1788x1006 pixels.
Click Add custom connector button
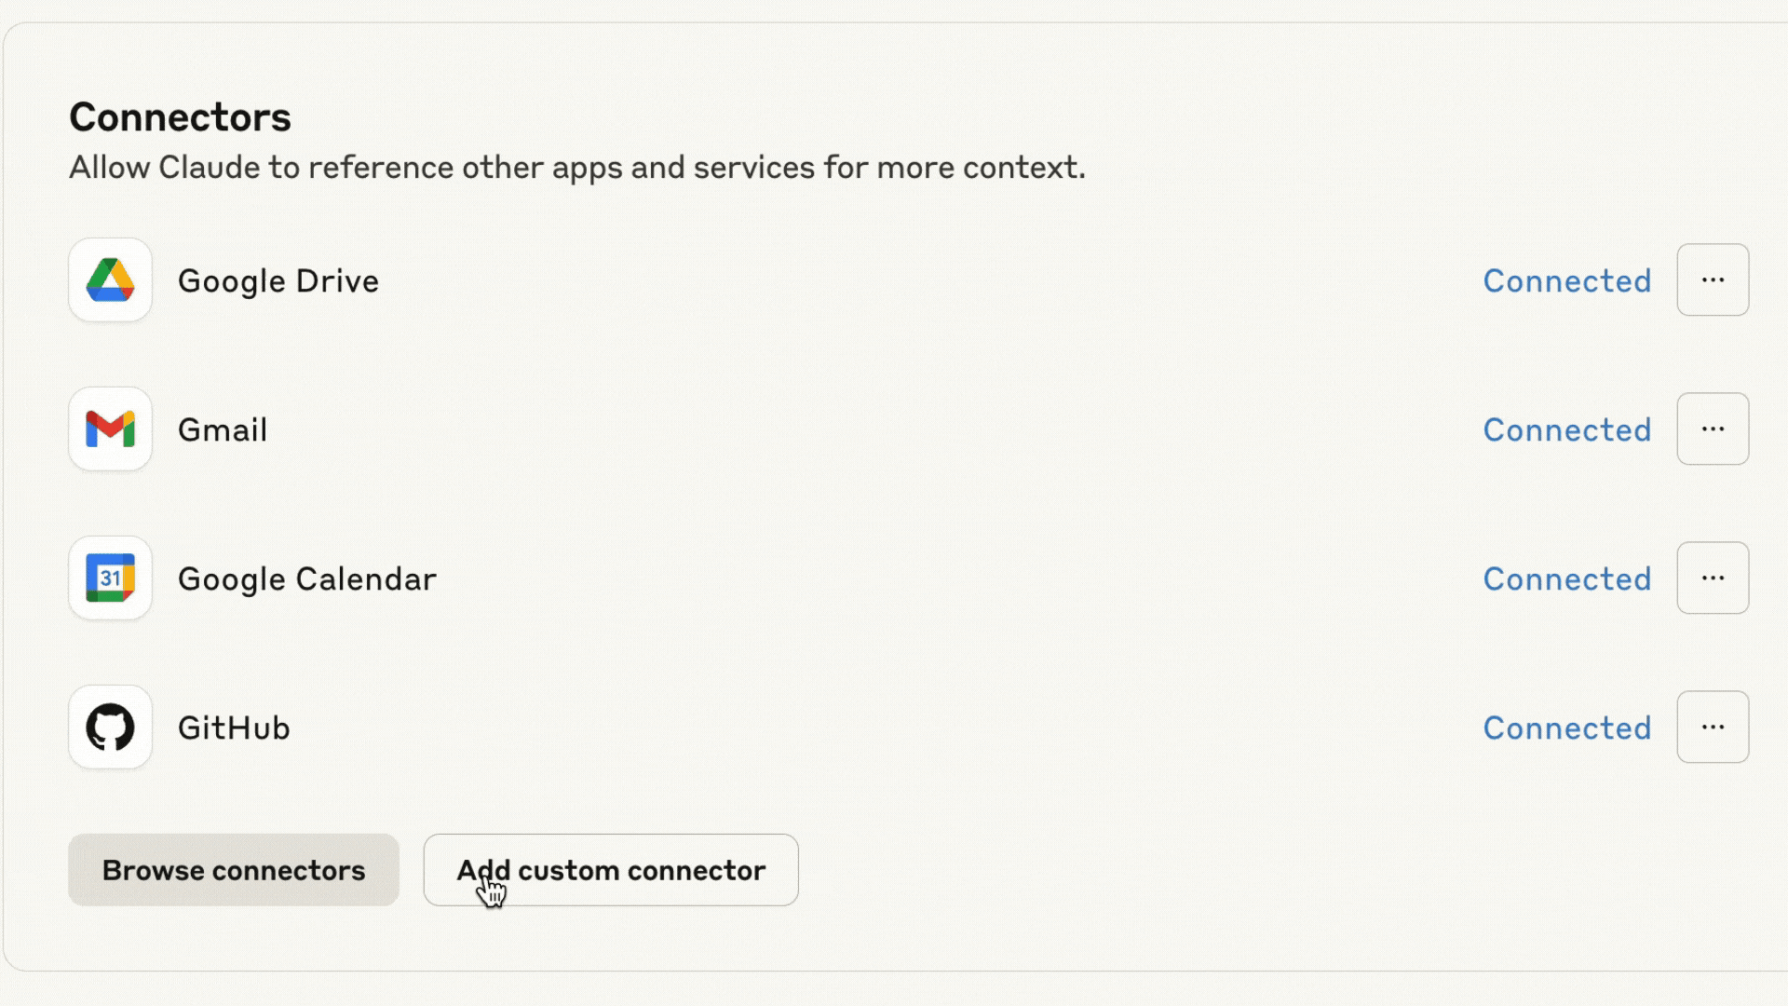click(x=611, y=870)
